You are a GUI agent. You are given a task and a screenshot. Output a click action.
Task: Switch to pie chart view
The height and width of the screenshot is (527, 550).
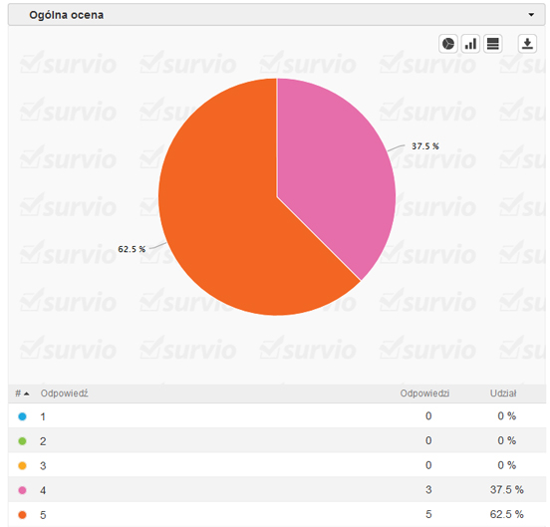point(448,44)
